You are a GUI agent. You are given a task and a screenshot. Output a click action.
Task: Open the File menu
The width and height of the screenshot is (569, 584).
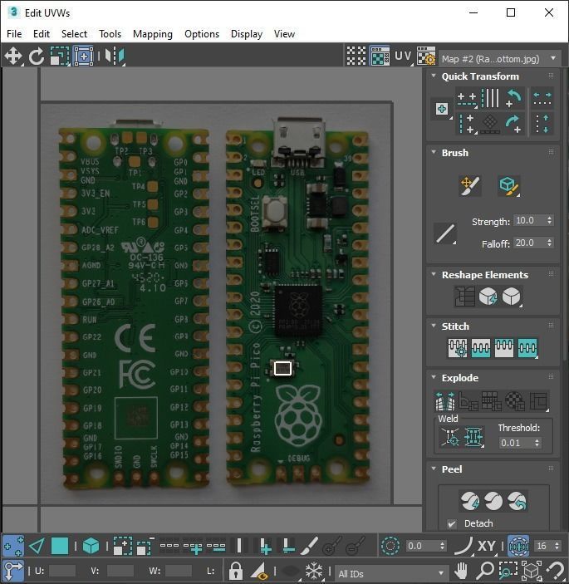[x=14, y=34]
